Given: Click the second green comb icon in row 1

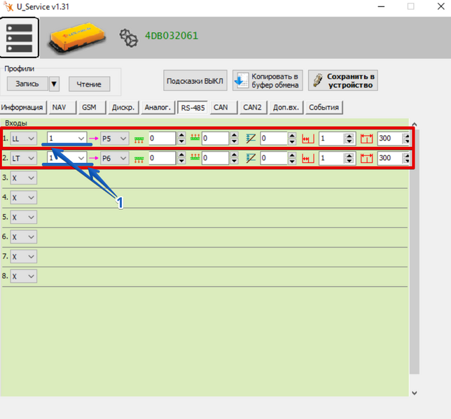Looking at the screenshot, I should (x=195, y=137).
